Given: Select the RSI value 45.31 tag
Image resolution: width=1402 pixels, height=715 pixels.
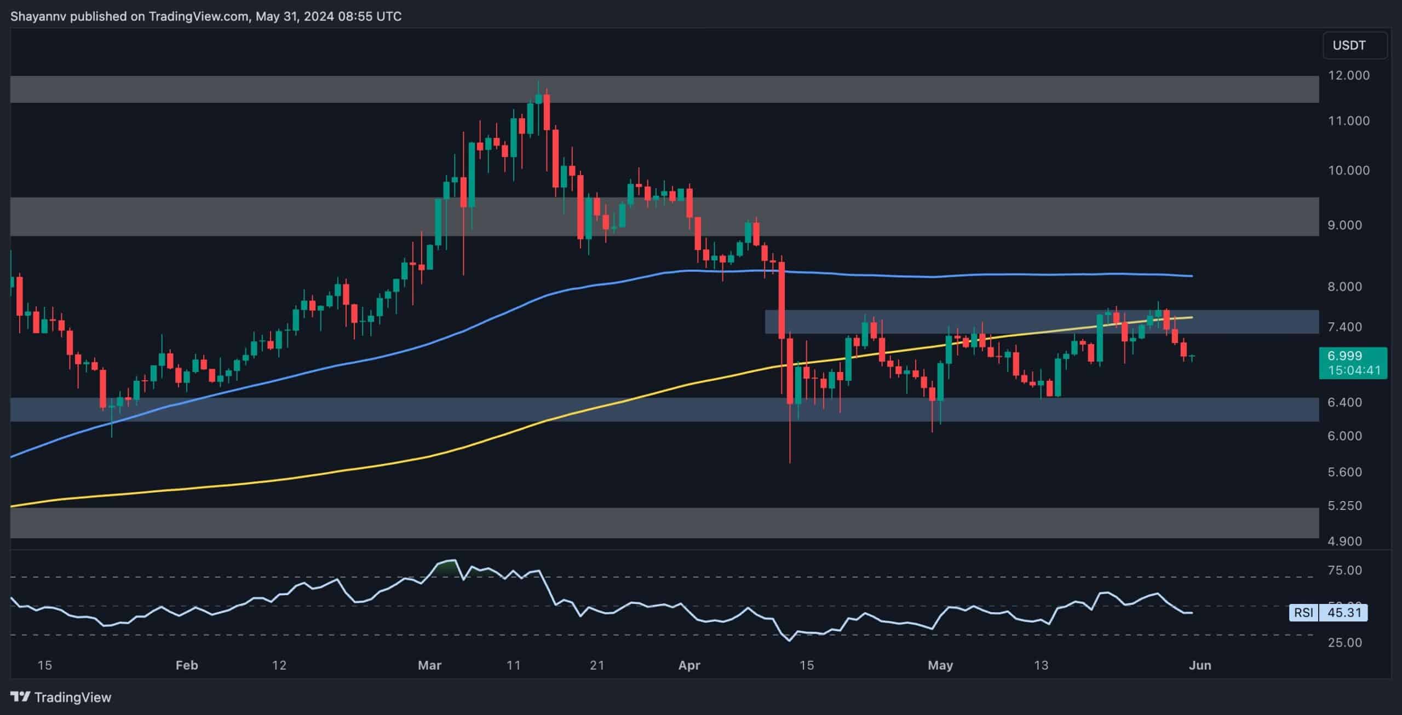Looking at the screenshot, I should [x=1343, y=612].
